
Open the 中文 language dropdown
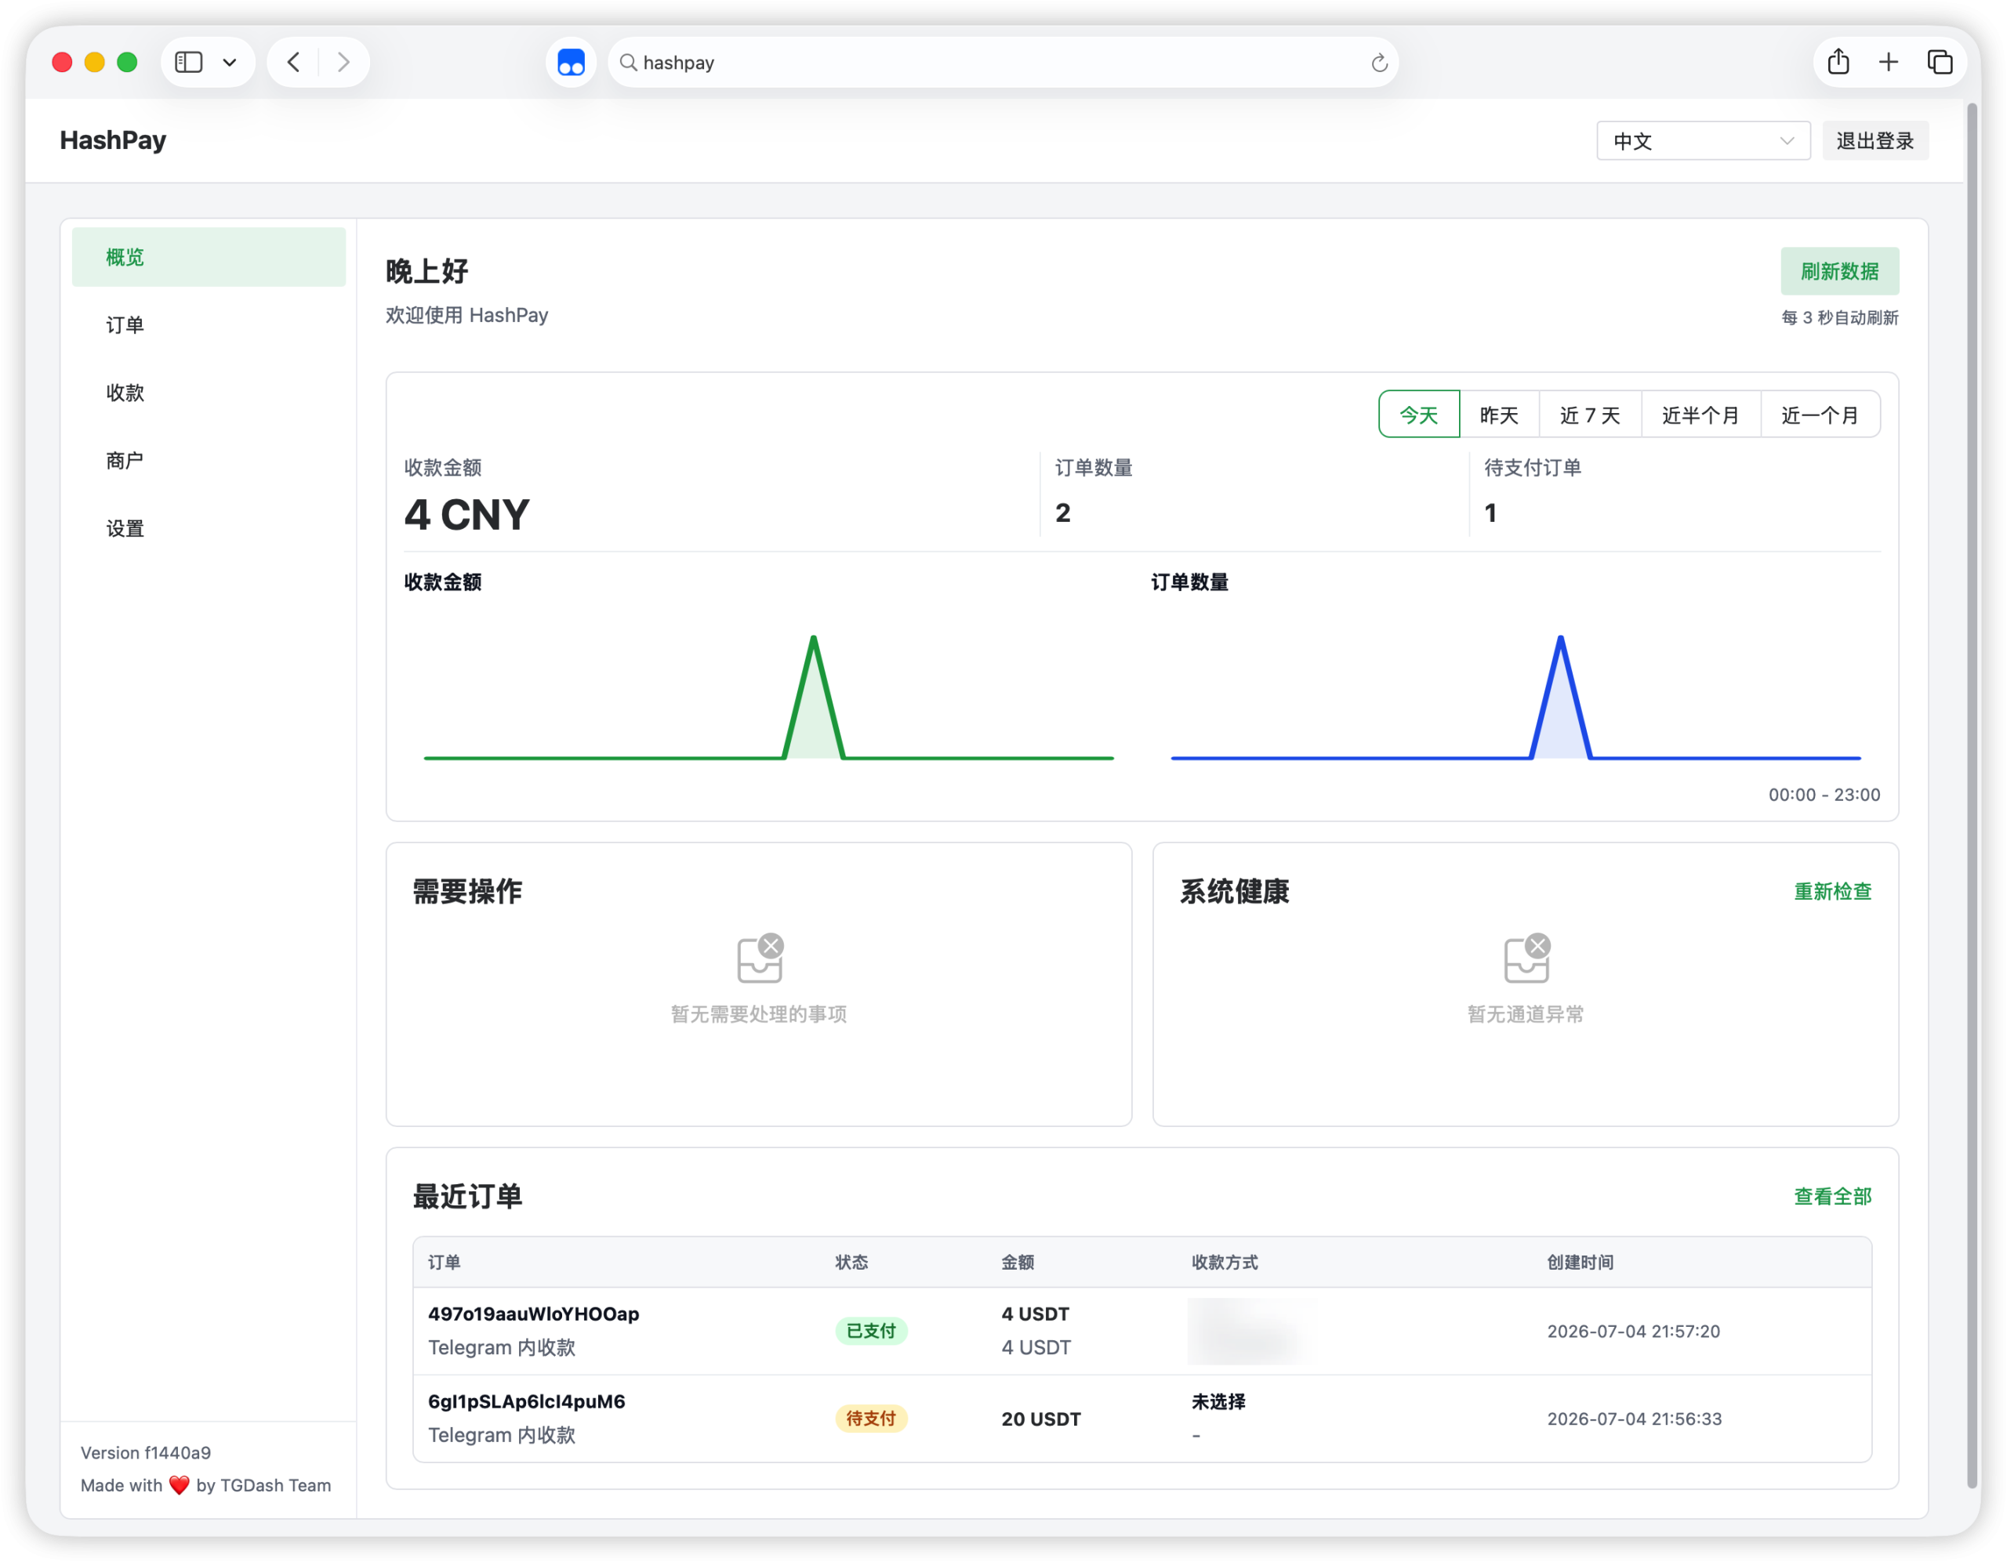(x=1703, y=140)
